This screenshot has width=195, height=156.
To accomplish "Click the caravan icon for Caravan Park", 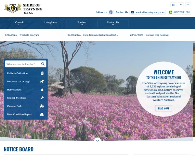I will pos(42,106).
